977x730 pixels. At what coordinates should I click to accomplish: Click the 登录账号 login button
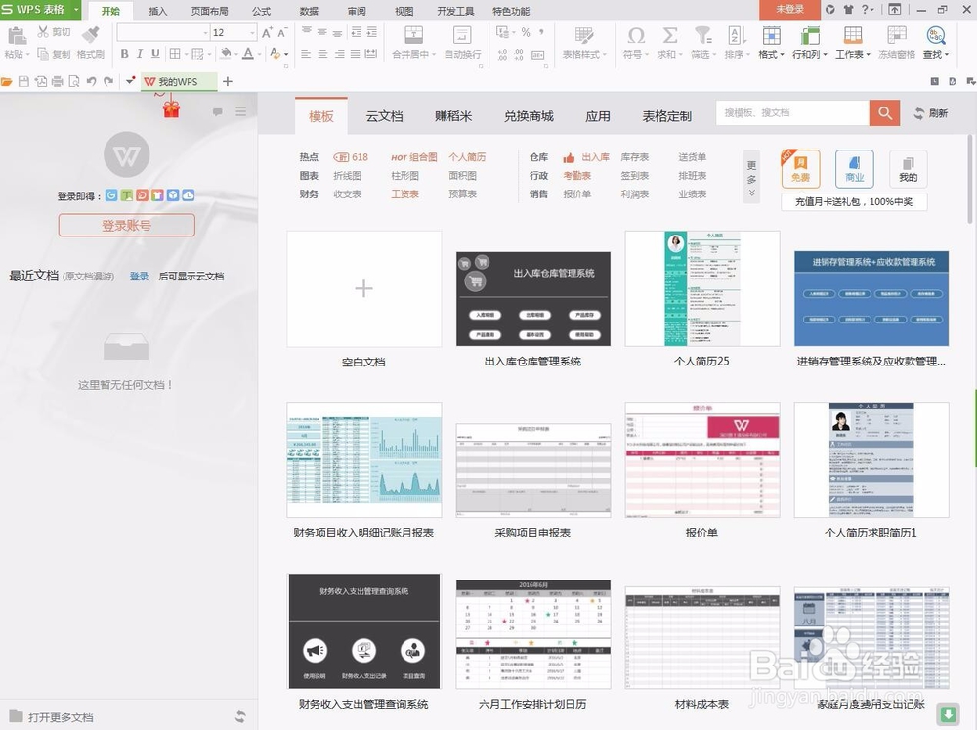coord(125,225)
